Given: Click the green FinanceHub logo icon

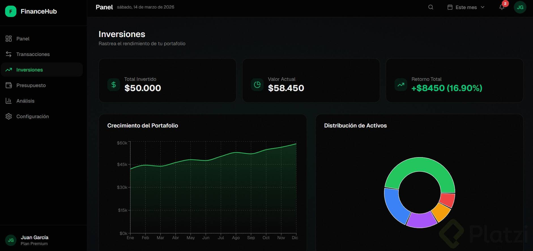Looking at the screenshot, I should coord(11,11).
